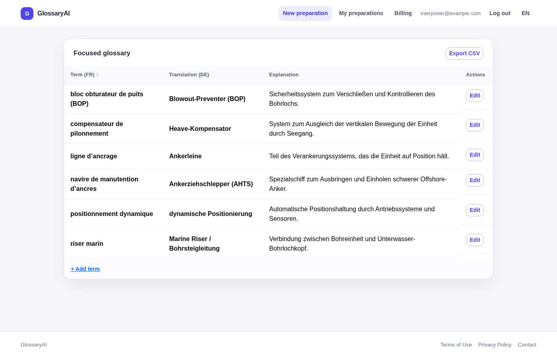Screen dimensions: 557x358
Task: Click the explanation starting 'Sicherheitssystem zum Verschließen'
Action: [352, 99]
